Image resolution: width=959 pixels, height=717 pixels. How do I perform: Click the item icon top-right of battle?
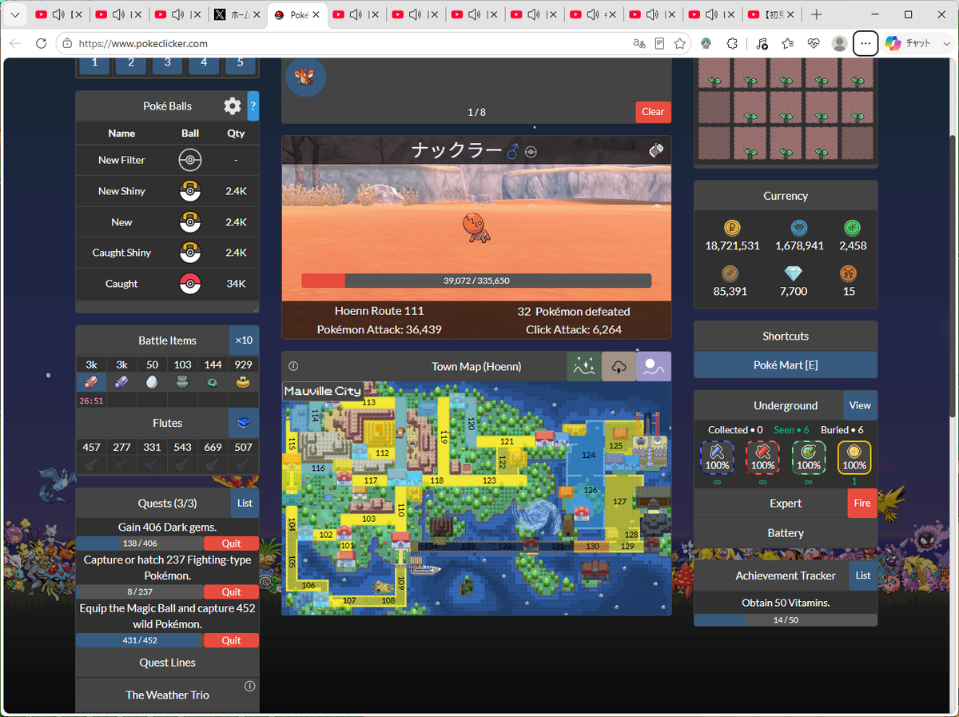pos(656,150)
